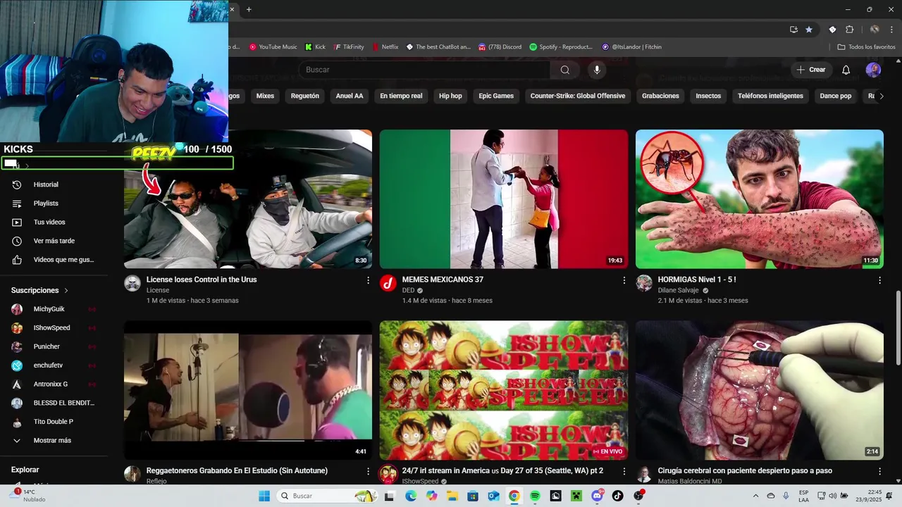Image resolution: width=902 pixels, height=507 pixels.
Task: Open the MEMES MEXICANOS 37 thumbnail
Action: pyautogui.click(x=504, y=199)
